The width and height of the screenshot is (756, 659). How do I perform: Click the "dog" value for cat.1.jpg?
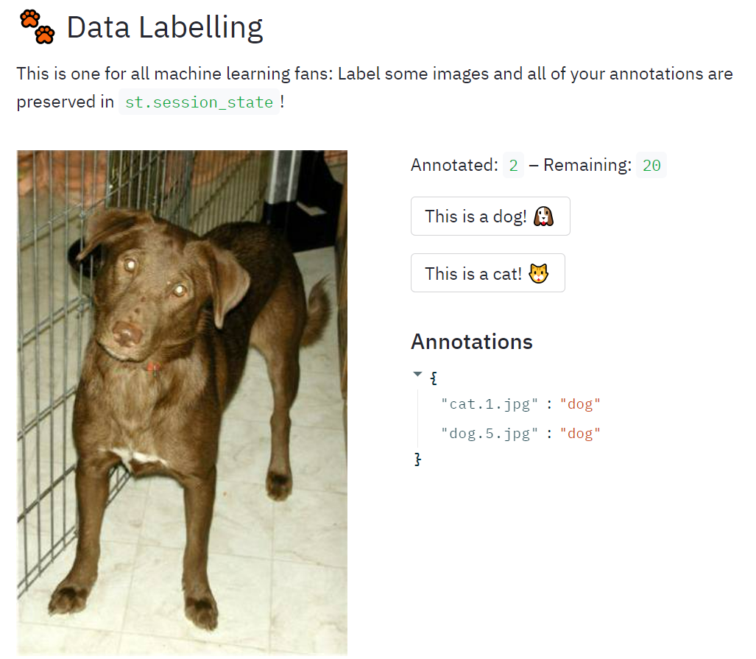point(580,404)
